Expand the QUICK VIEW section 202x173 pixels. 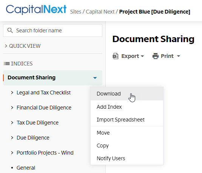(6, 46)
